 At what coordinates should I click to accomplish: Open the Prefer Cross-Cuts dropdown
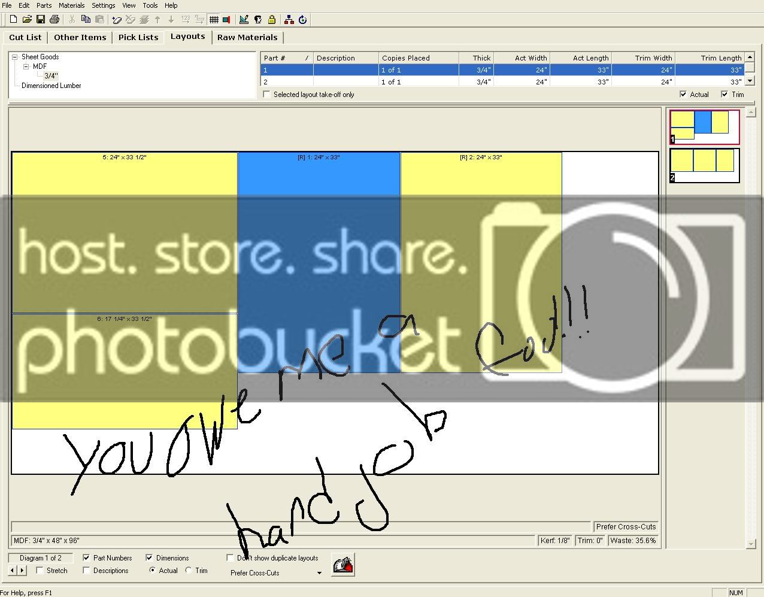pos(319,573)
